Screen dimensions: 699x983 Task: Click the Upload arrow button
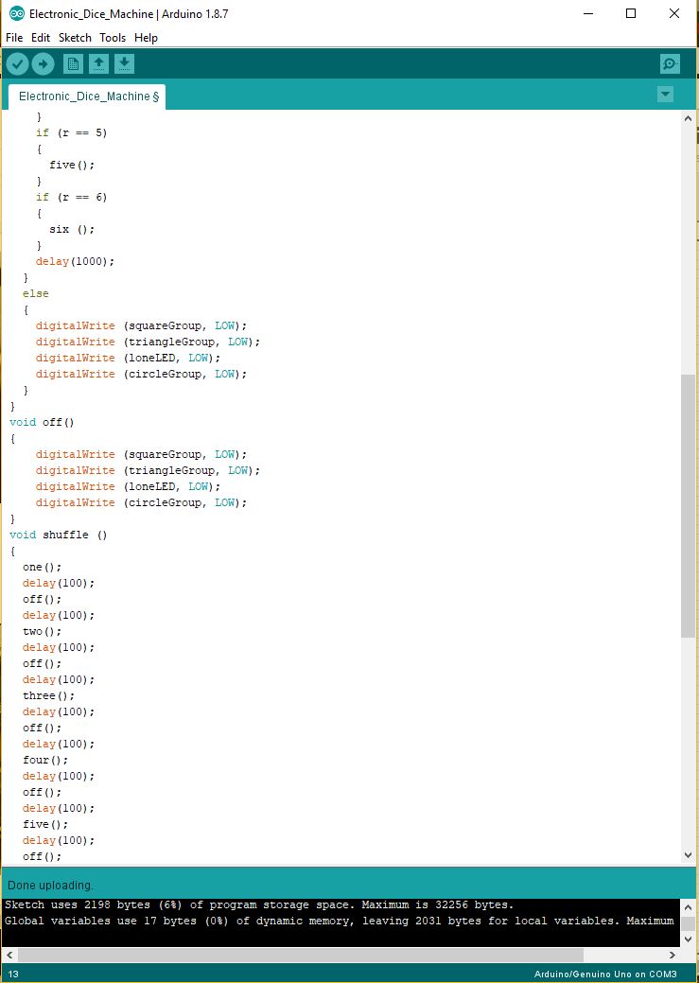click(x=44, y=64)
